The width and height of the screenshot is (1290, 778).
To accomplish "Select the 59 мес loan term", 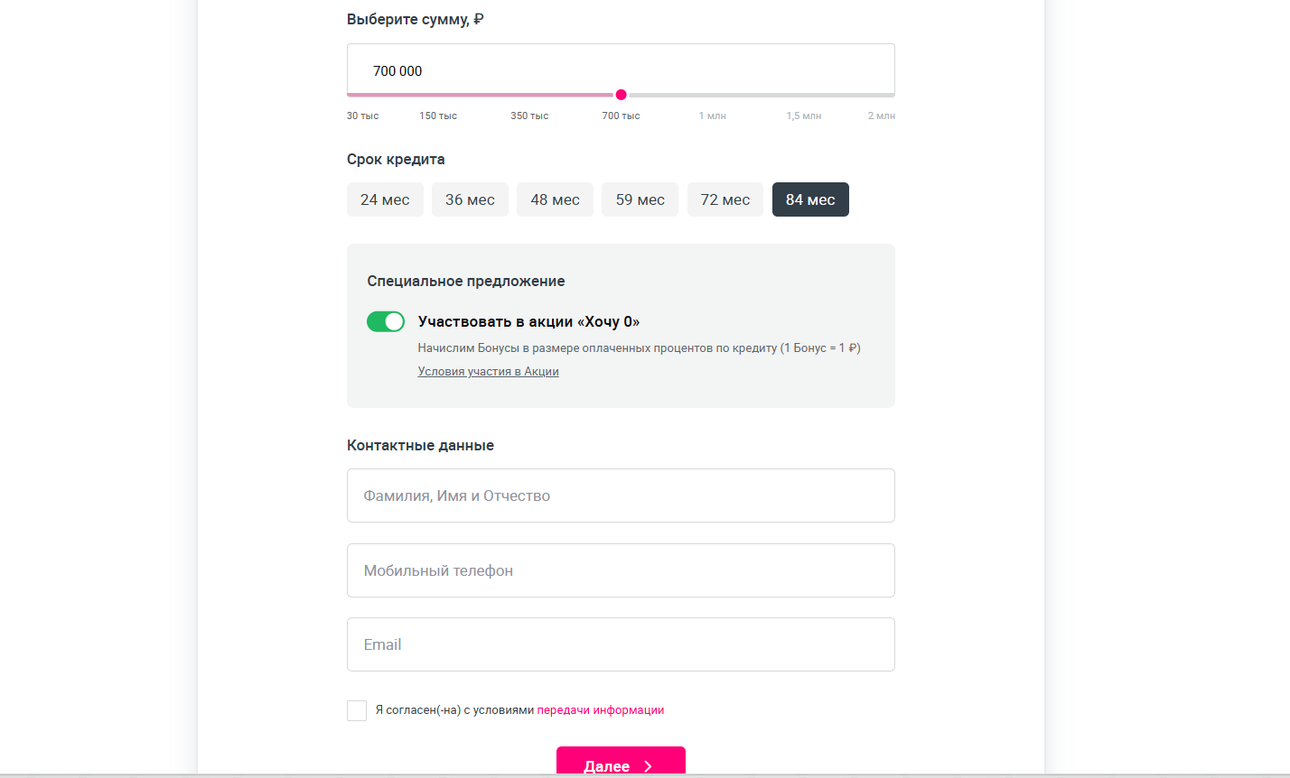I will click(640, 199).
